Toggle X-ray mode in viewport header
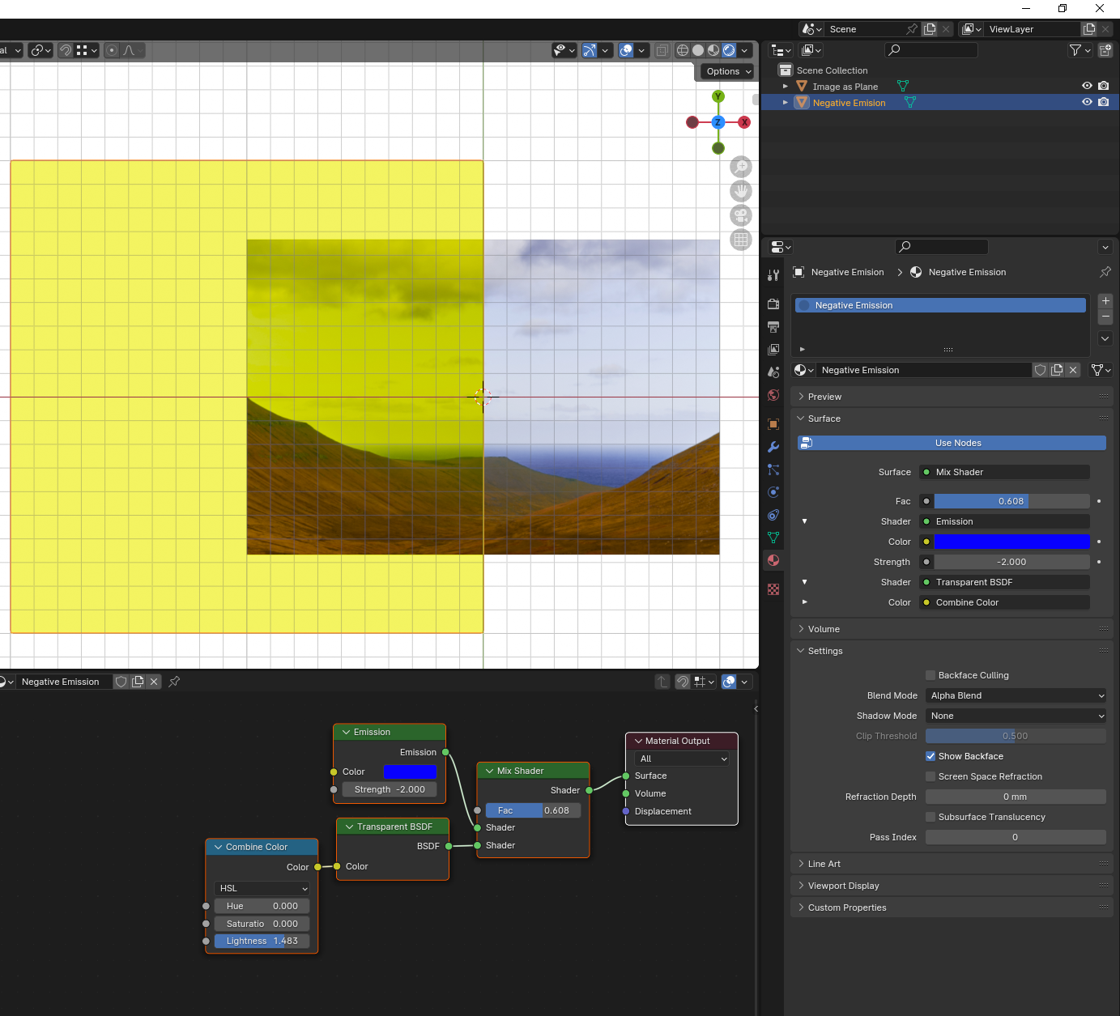 click(662, 50)
